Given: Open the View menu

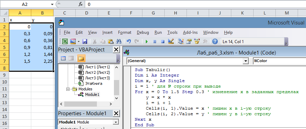Looking at the screenshot, I should 92,32.
